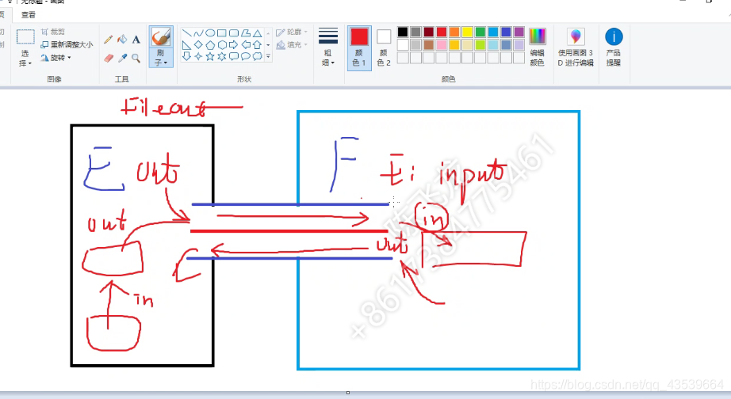This screenshot has height=399, width=731.
Task: Pick the Oval callout shape
Action: [245, 56]
